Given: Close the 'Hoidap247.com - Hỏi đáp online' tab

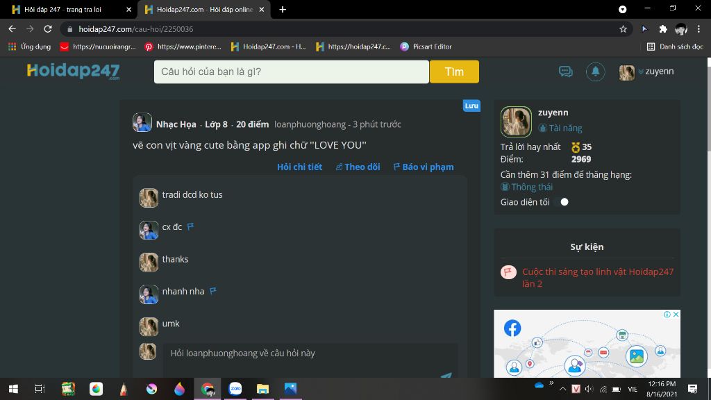Looking at the screenshot, I should pos(262,10).
